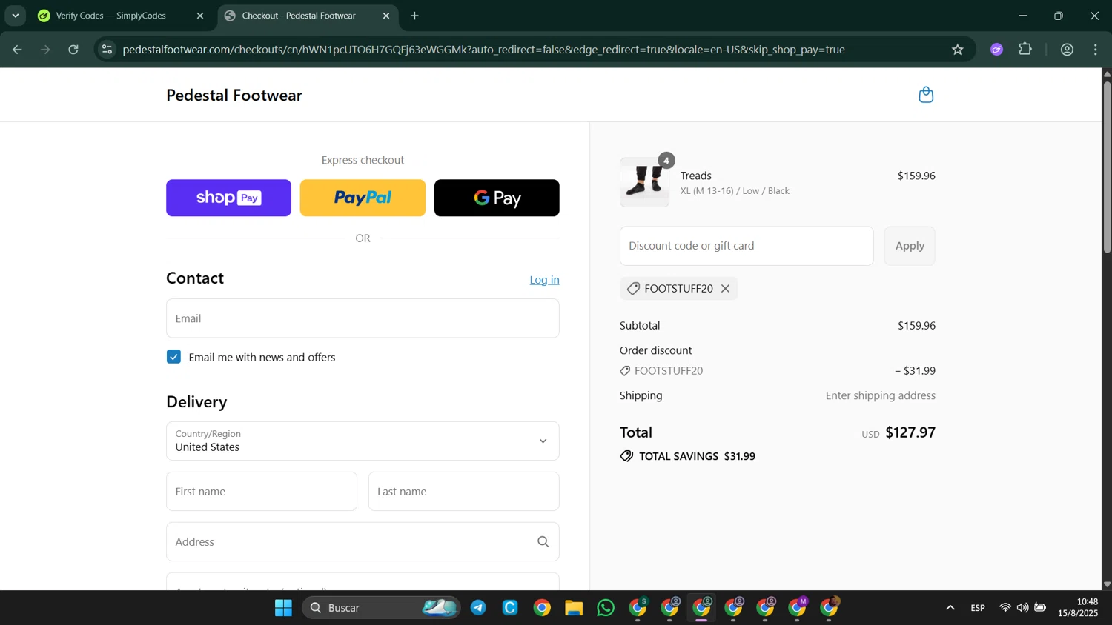The image size is (1112, 625).
Task: Open WhatsApp from the taskbar
Action: click(606, 608)
